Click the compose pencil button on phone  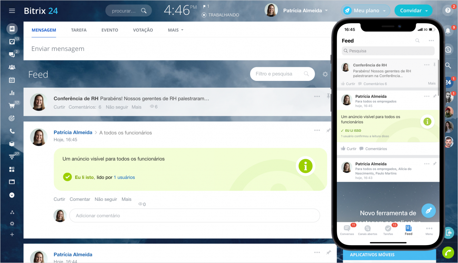(x=428, y=210)
